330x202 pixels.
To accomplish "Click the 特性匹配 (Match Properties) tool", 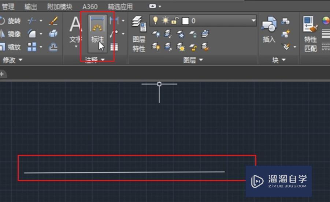I will (311, 34).
